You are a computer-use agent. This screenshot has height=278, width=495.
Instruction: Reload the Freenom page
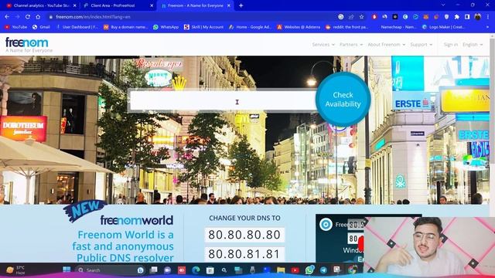28,17
